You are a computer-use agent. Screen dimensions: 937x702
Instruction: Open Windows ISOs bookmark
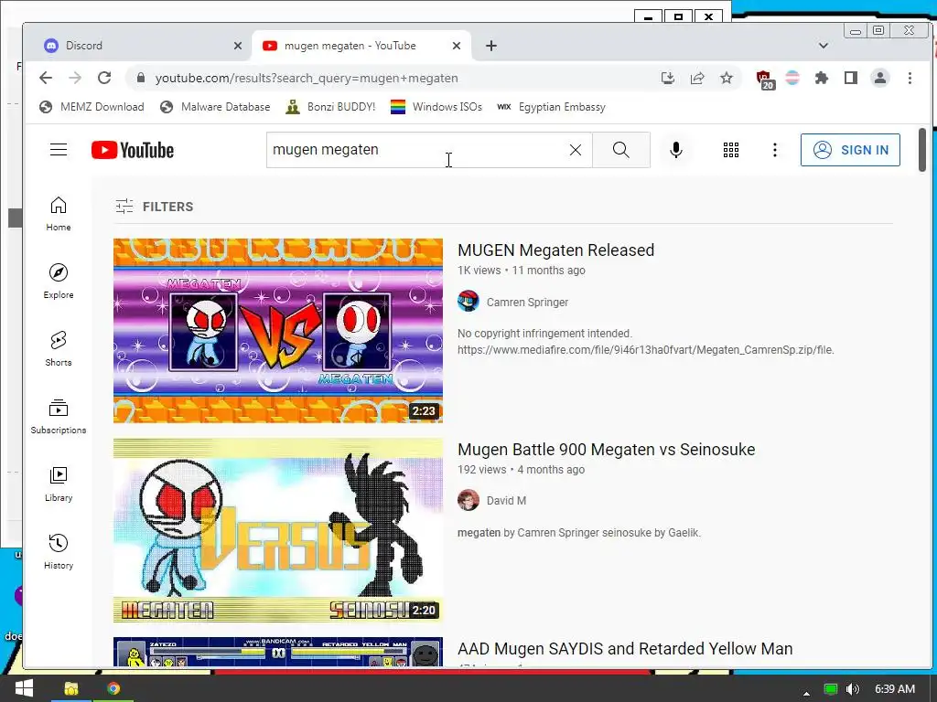pos(436,107)
